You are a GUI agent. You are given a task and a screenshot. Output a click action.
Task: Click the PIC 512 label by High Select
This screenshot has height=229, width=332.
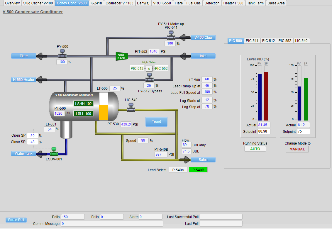click(137, 69)
